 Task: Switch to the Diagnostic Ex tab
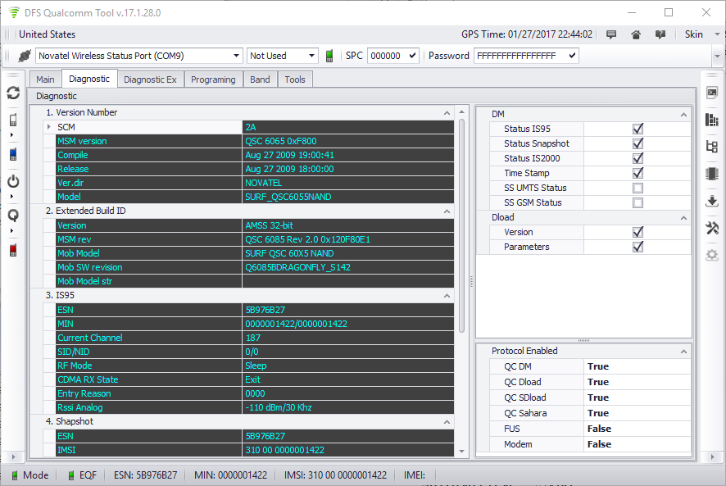click(151, 79)
